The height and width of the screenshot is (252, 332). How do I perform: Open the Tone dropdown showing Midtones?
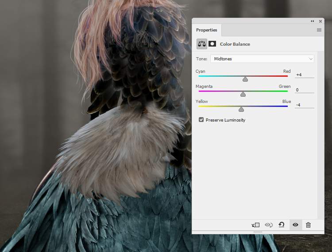click(262, 59)
